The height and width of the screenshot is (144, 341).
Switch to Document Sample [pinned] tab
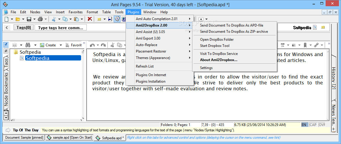coord(24,138)
